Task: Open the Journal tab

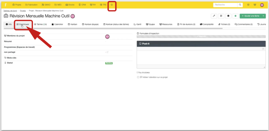Action: [x=262, y=24]
